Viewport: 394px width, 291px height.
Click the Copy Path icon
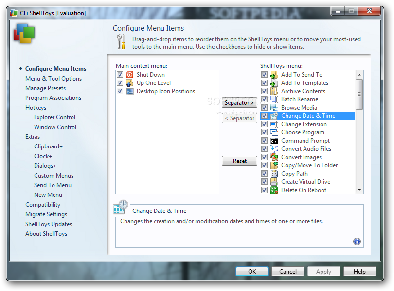click(274, 174)
